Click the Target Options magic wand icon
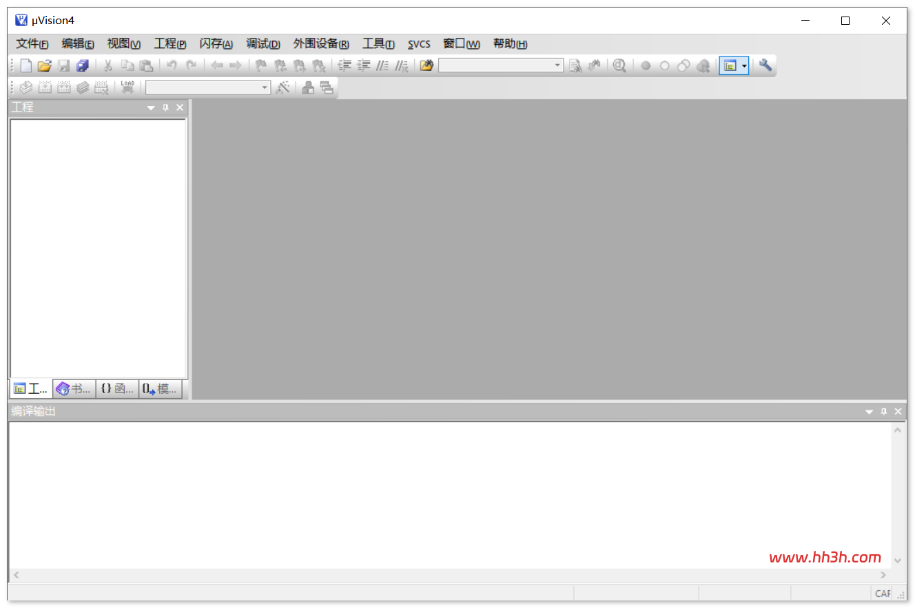The width and height of the screenshot is (915, 608). pyautogui.click(x=282, y=87)
